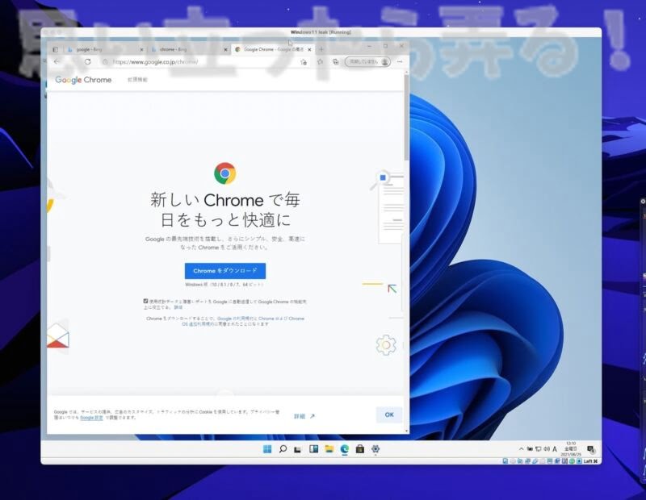The width and height of the screenshot is (646, 500).
Task: Click the site info lock icon
Action: (106, 62)
